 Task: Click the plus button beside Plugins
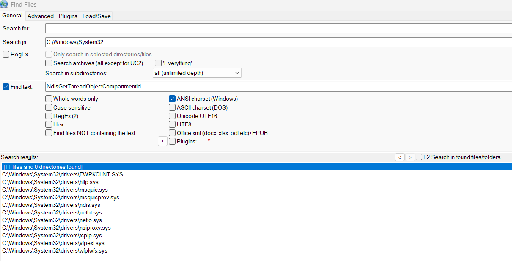(162, 141)
